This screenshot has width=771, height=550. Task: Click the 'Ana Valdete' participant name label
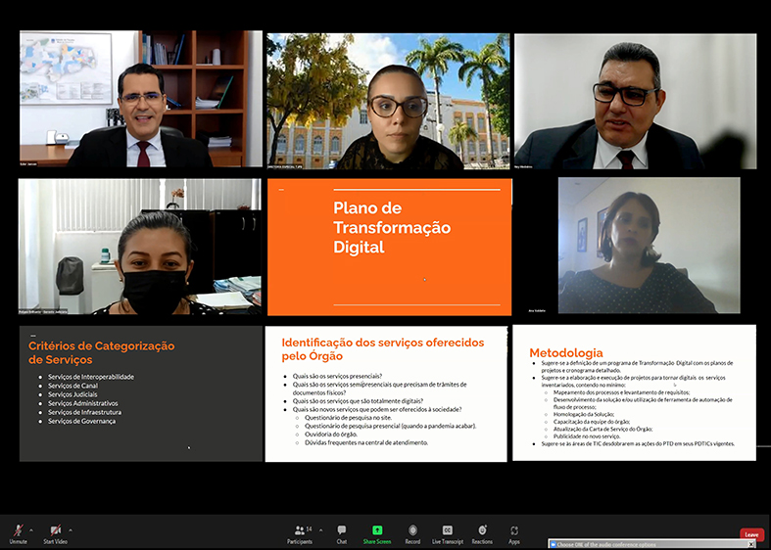coord(537,311)
